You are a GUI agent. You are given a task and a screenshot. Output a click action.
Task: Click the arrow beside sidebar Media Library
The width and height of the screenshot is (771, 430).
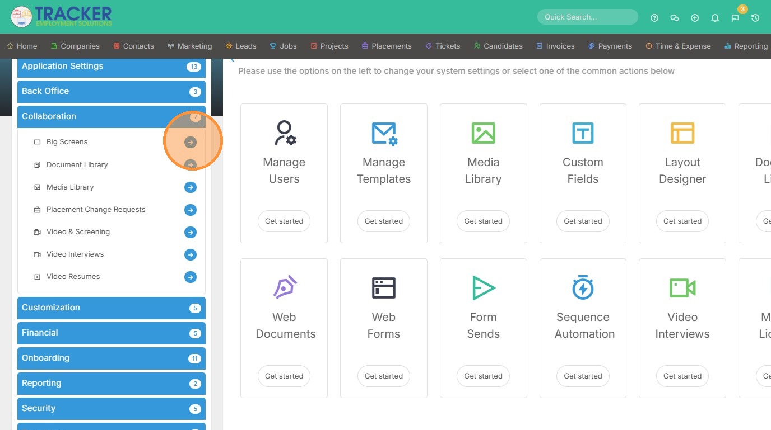tap(191, 187)
